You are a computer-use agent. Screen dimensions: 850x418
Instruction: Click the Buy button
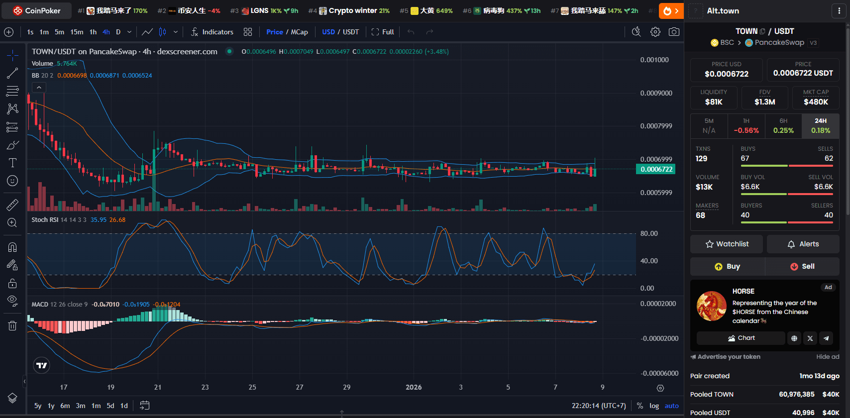click(x=727, y=266)
